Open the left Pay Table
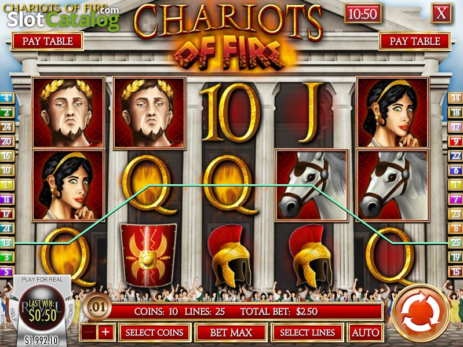 [x=48, y=41]
